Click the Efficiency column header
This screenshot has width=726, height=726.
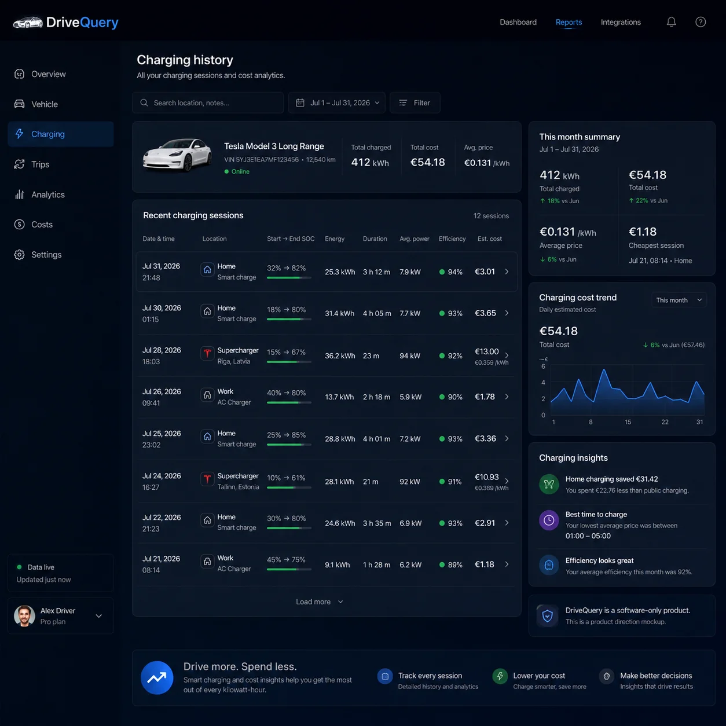[x=452, y=239]
